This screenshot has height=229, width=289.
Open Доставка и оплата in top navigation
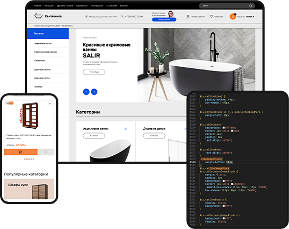coord(65,6)
